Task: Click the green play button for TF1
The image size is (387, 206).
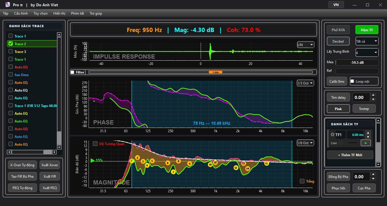Action: pyautogui.click(x=365, y=143)
